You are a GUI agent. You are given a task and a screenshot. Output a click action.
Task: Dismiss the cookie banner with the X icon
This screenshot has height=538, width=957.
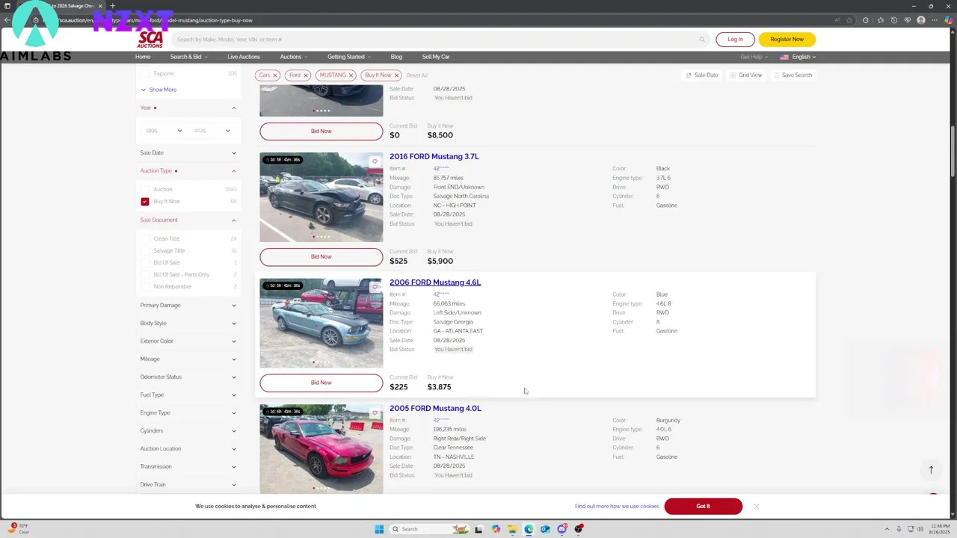[x=756, y=507]
